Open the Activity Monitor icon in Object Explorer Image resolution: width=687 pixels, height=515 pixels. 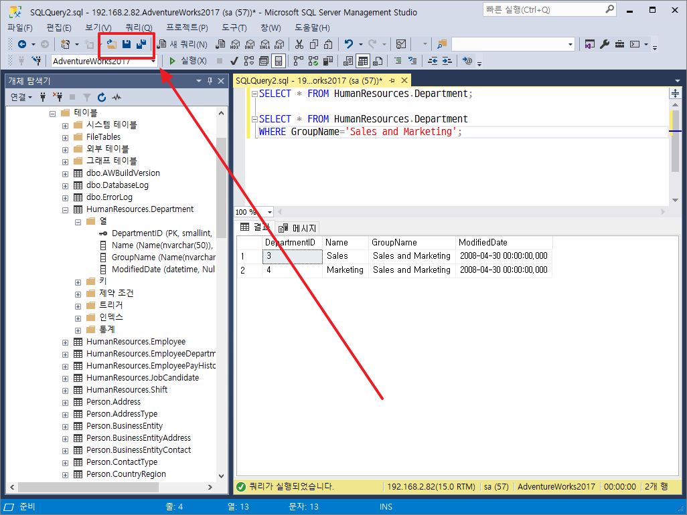pos(117,97)
